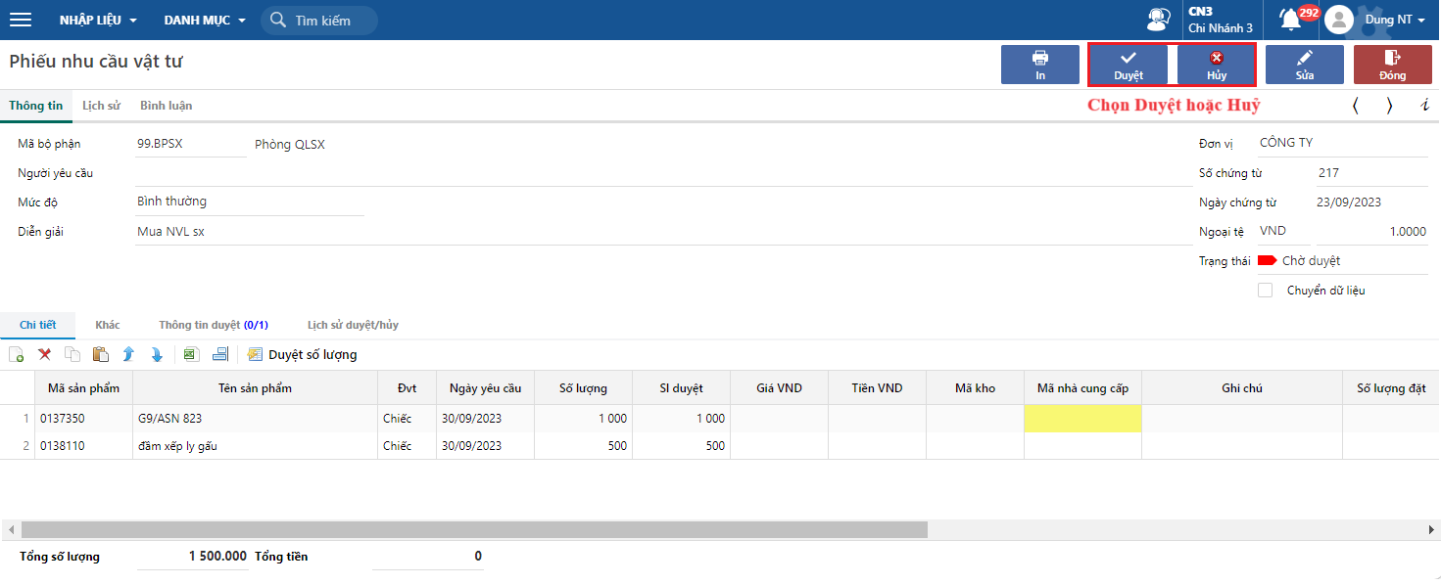The image size is (1441, 585).
Task: Click the paste clipboard icon in grid toolbar
Action: [x=100, y=355]
